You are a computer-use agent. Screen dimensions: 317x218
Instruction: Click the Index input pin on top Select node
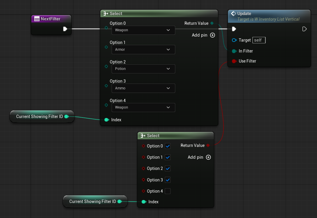pos(107,120)
